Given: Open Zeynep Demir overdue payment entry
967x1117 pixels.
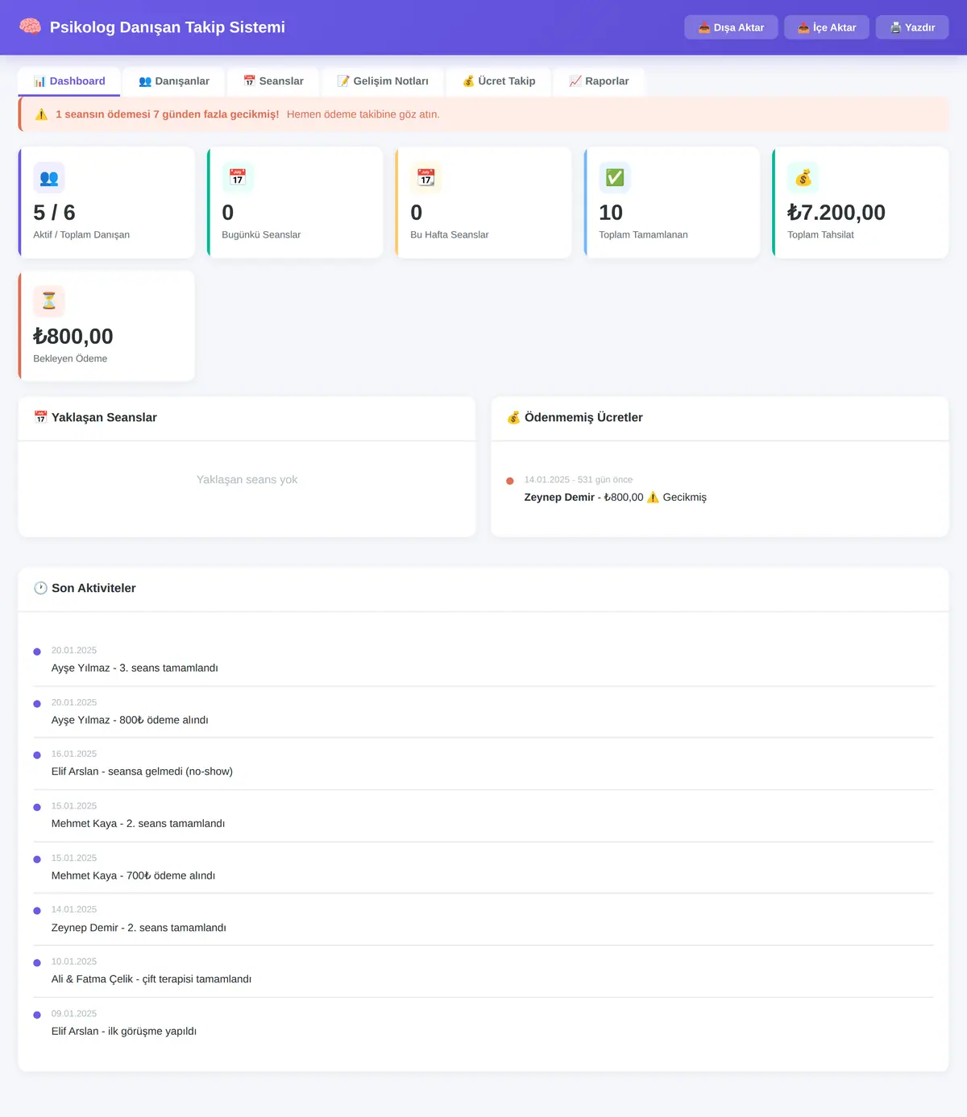Looking at the screenshot, I should (x=720, y=489).
